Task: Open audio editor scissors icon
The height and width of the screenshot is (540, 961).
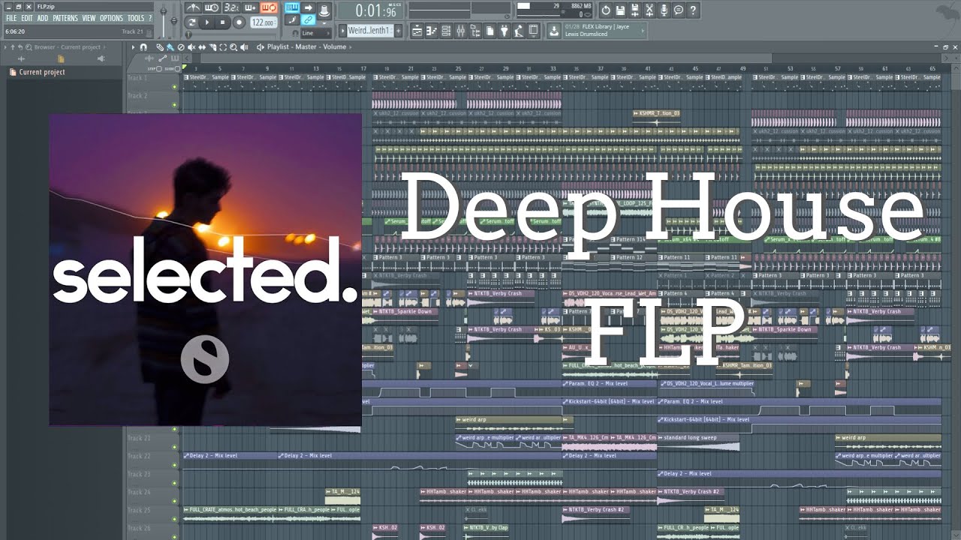Action: pos(649,10)
